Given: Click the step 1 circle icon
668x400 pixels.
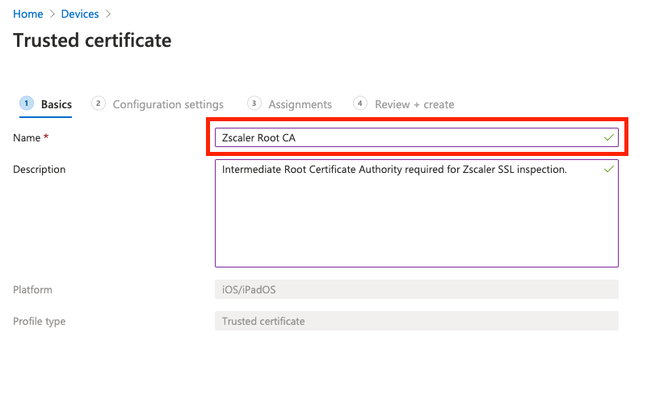Looking at the screenshot, I should (x=27, y=103).
